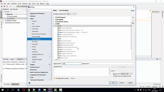The height and width of the screenshot is (92, 164).
Task: Click the Description input field
Action: tap(112, 64)
